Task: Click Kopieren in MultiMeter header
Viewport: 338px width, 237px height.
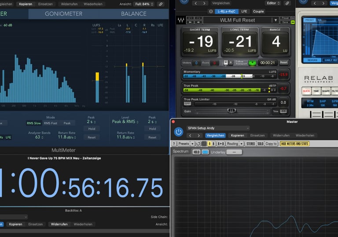Action: [26, 4]
